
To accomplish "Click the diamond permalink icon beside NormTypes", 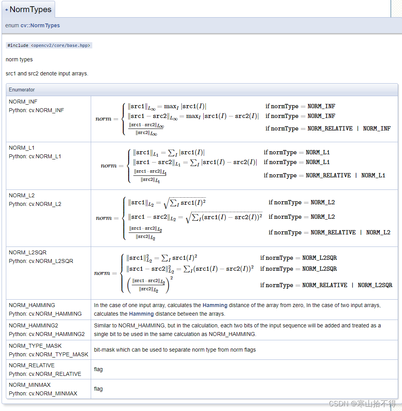I will [7, 10].
